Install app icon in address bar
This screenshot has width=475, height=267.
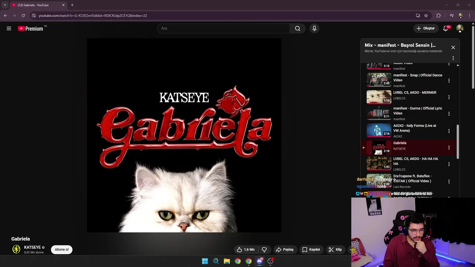point(418,16)
